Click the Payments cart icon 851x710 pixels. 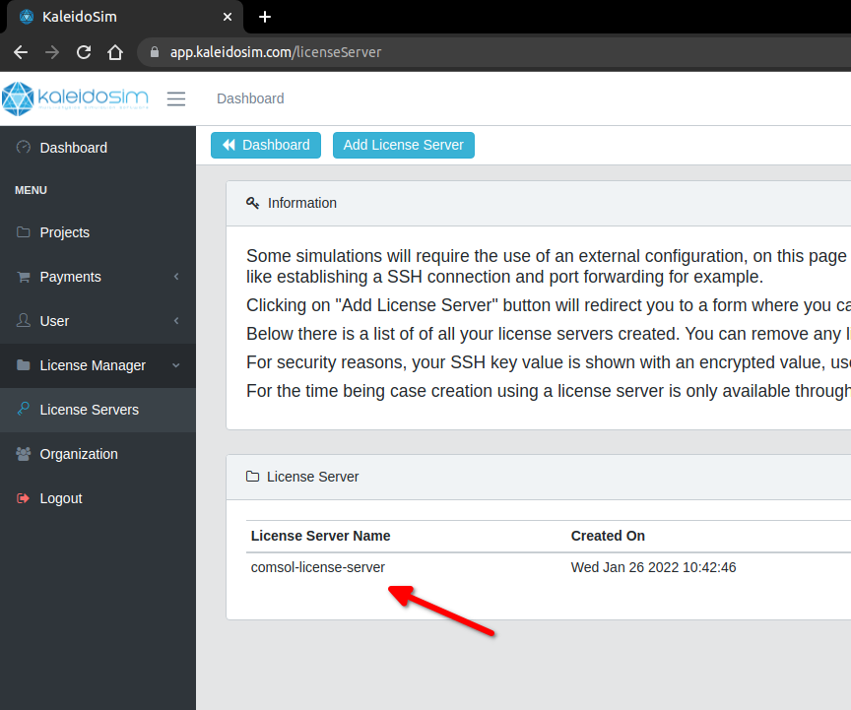[24, 277]
